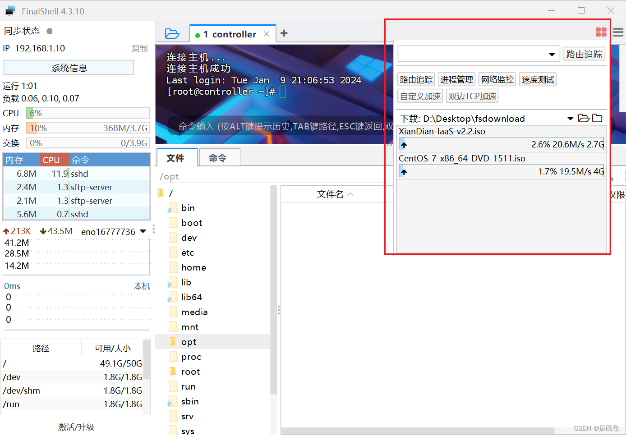Click the lib64 folder icon
Screen dimensions: 626x436
click(x=172, y=298)
